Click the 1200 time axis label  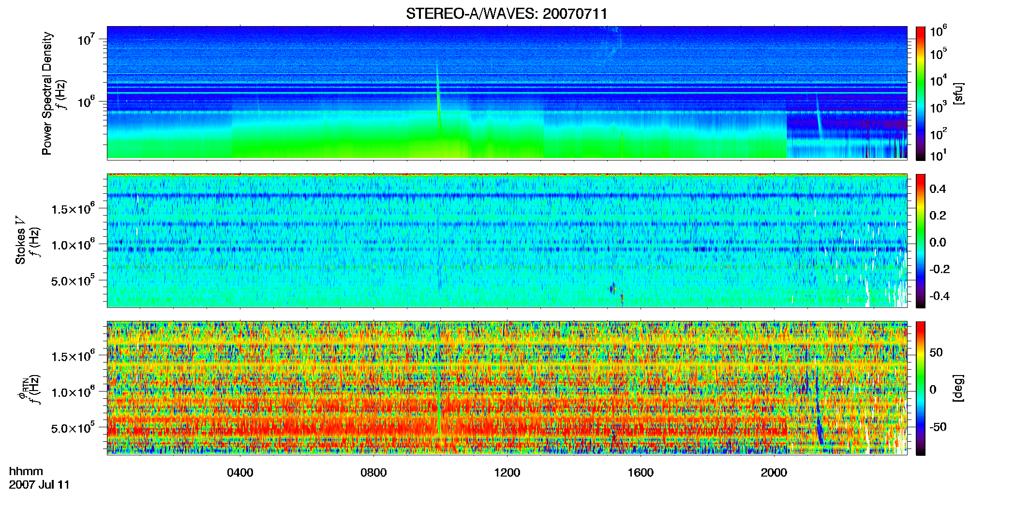coord(507,473)
